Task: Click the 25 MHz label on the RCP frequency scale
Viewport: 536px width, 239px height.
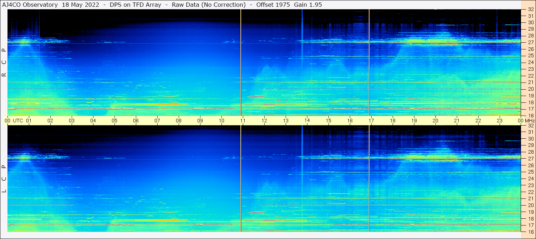Action: point(531,56)
